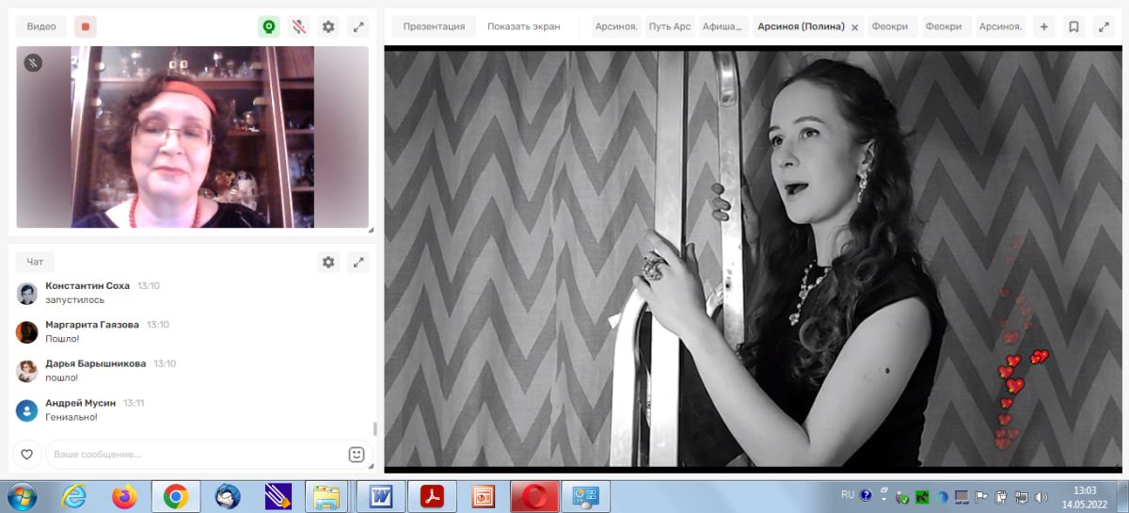This screenshot has height=513, width=1129.
Task: Switch to PowerPoint in taskbar
Action: [x=483, y=496]
